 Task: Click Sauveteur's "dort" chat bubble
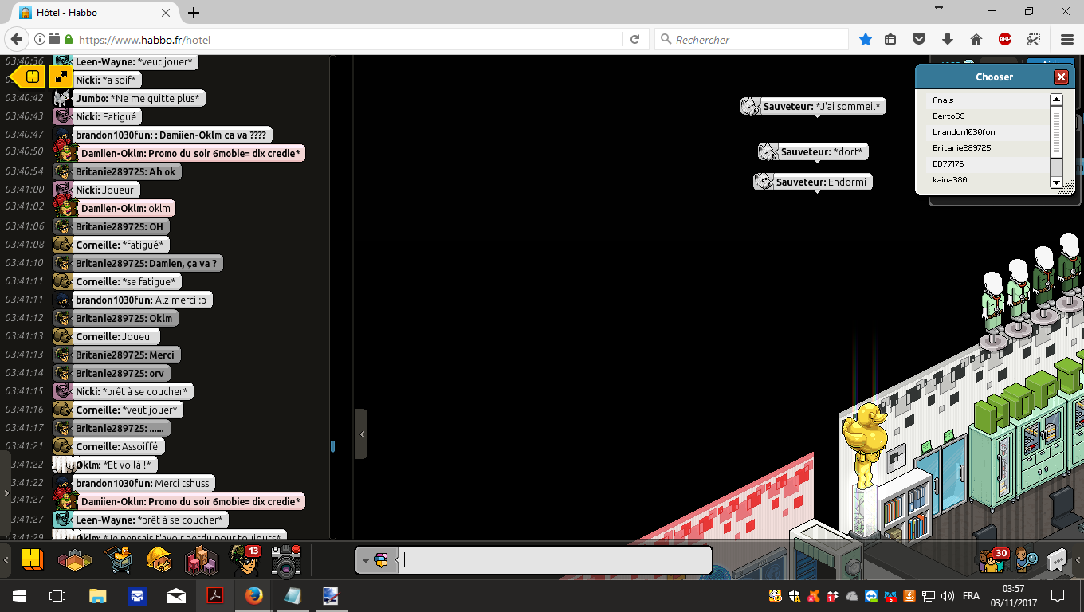pyautogui.click(x=813, y=151)
